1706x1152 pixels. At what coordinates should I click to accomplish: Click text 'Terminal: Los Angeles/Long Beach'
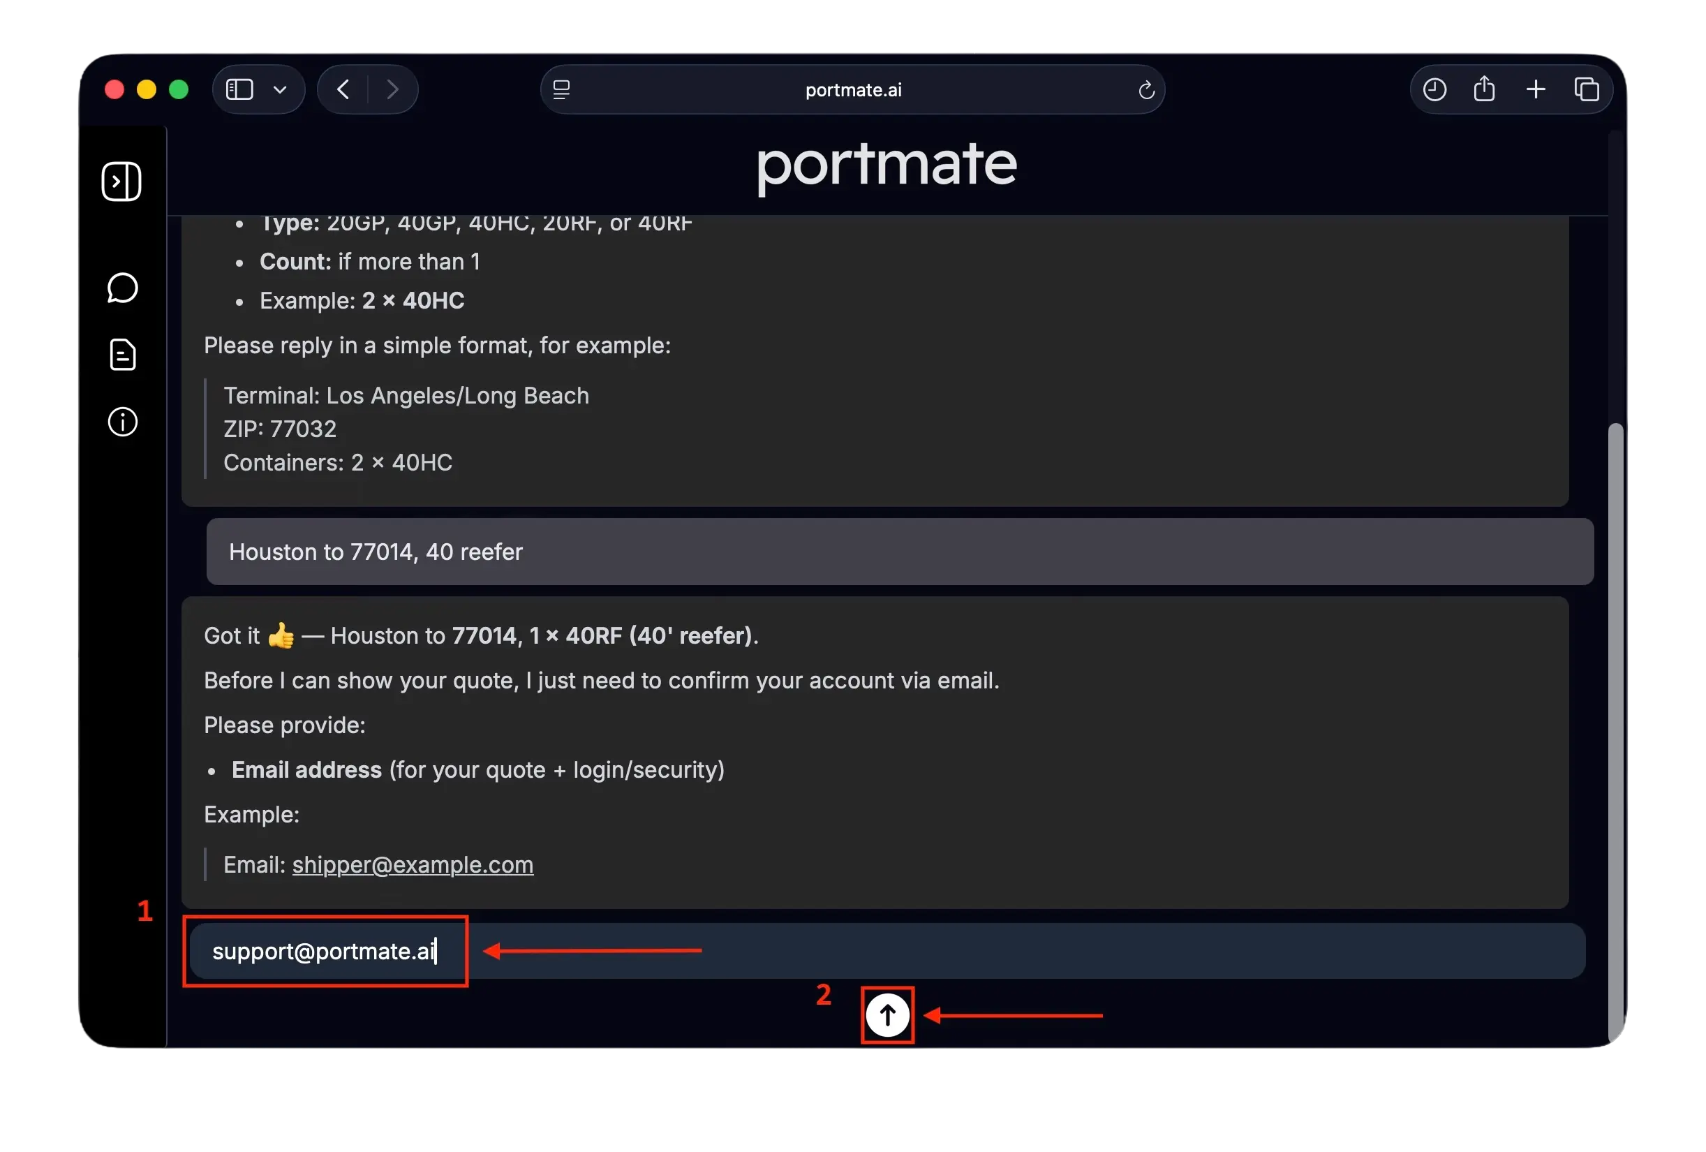click(406, 395)
